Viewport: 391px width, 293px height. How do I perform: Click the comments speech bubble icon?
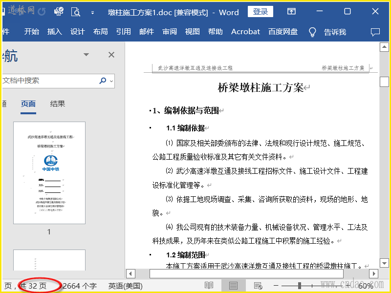(375, 32)
